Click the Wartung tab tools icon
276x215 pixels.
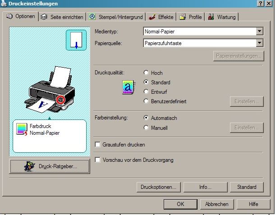pos(211,17)
